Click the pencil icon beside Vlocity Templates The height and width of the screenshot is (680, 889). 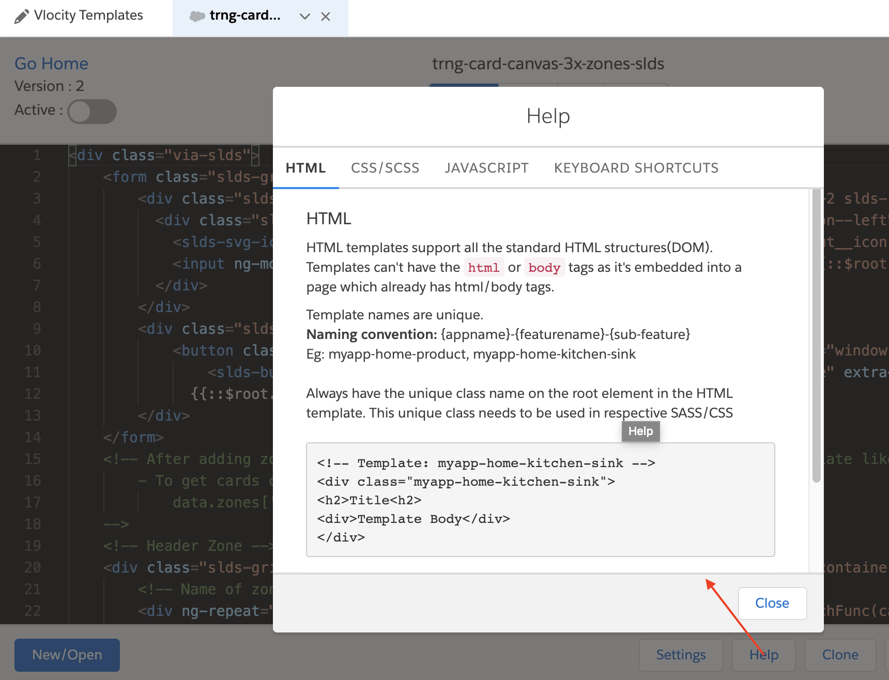pos(21,17)
